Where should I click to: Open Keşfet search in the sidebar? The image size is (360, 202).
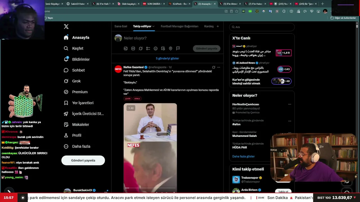point(73,48)
